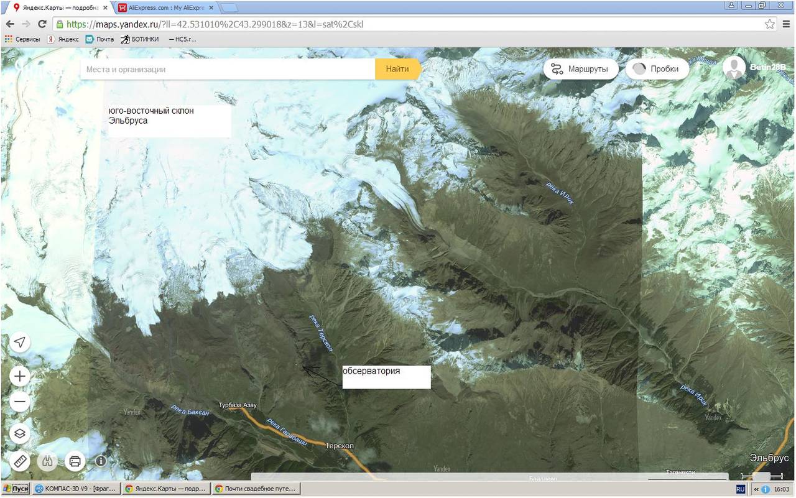Screen dimensions: 796x498
Task: Expand hidden tray icons chevron
Action: tap(756, 489)
